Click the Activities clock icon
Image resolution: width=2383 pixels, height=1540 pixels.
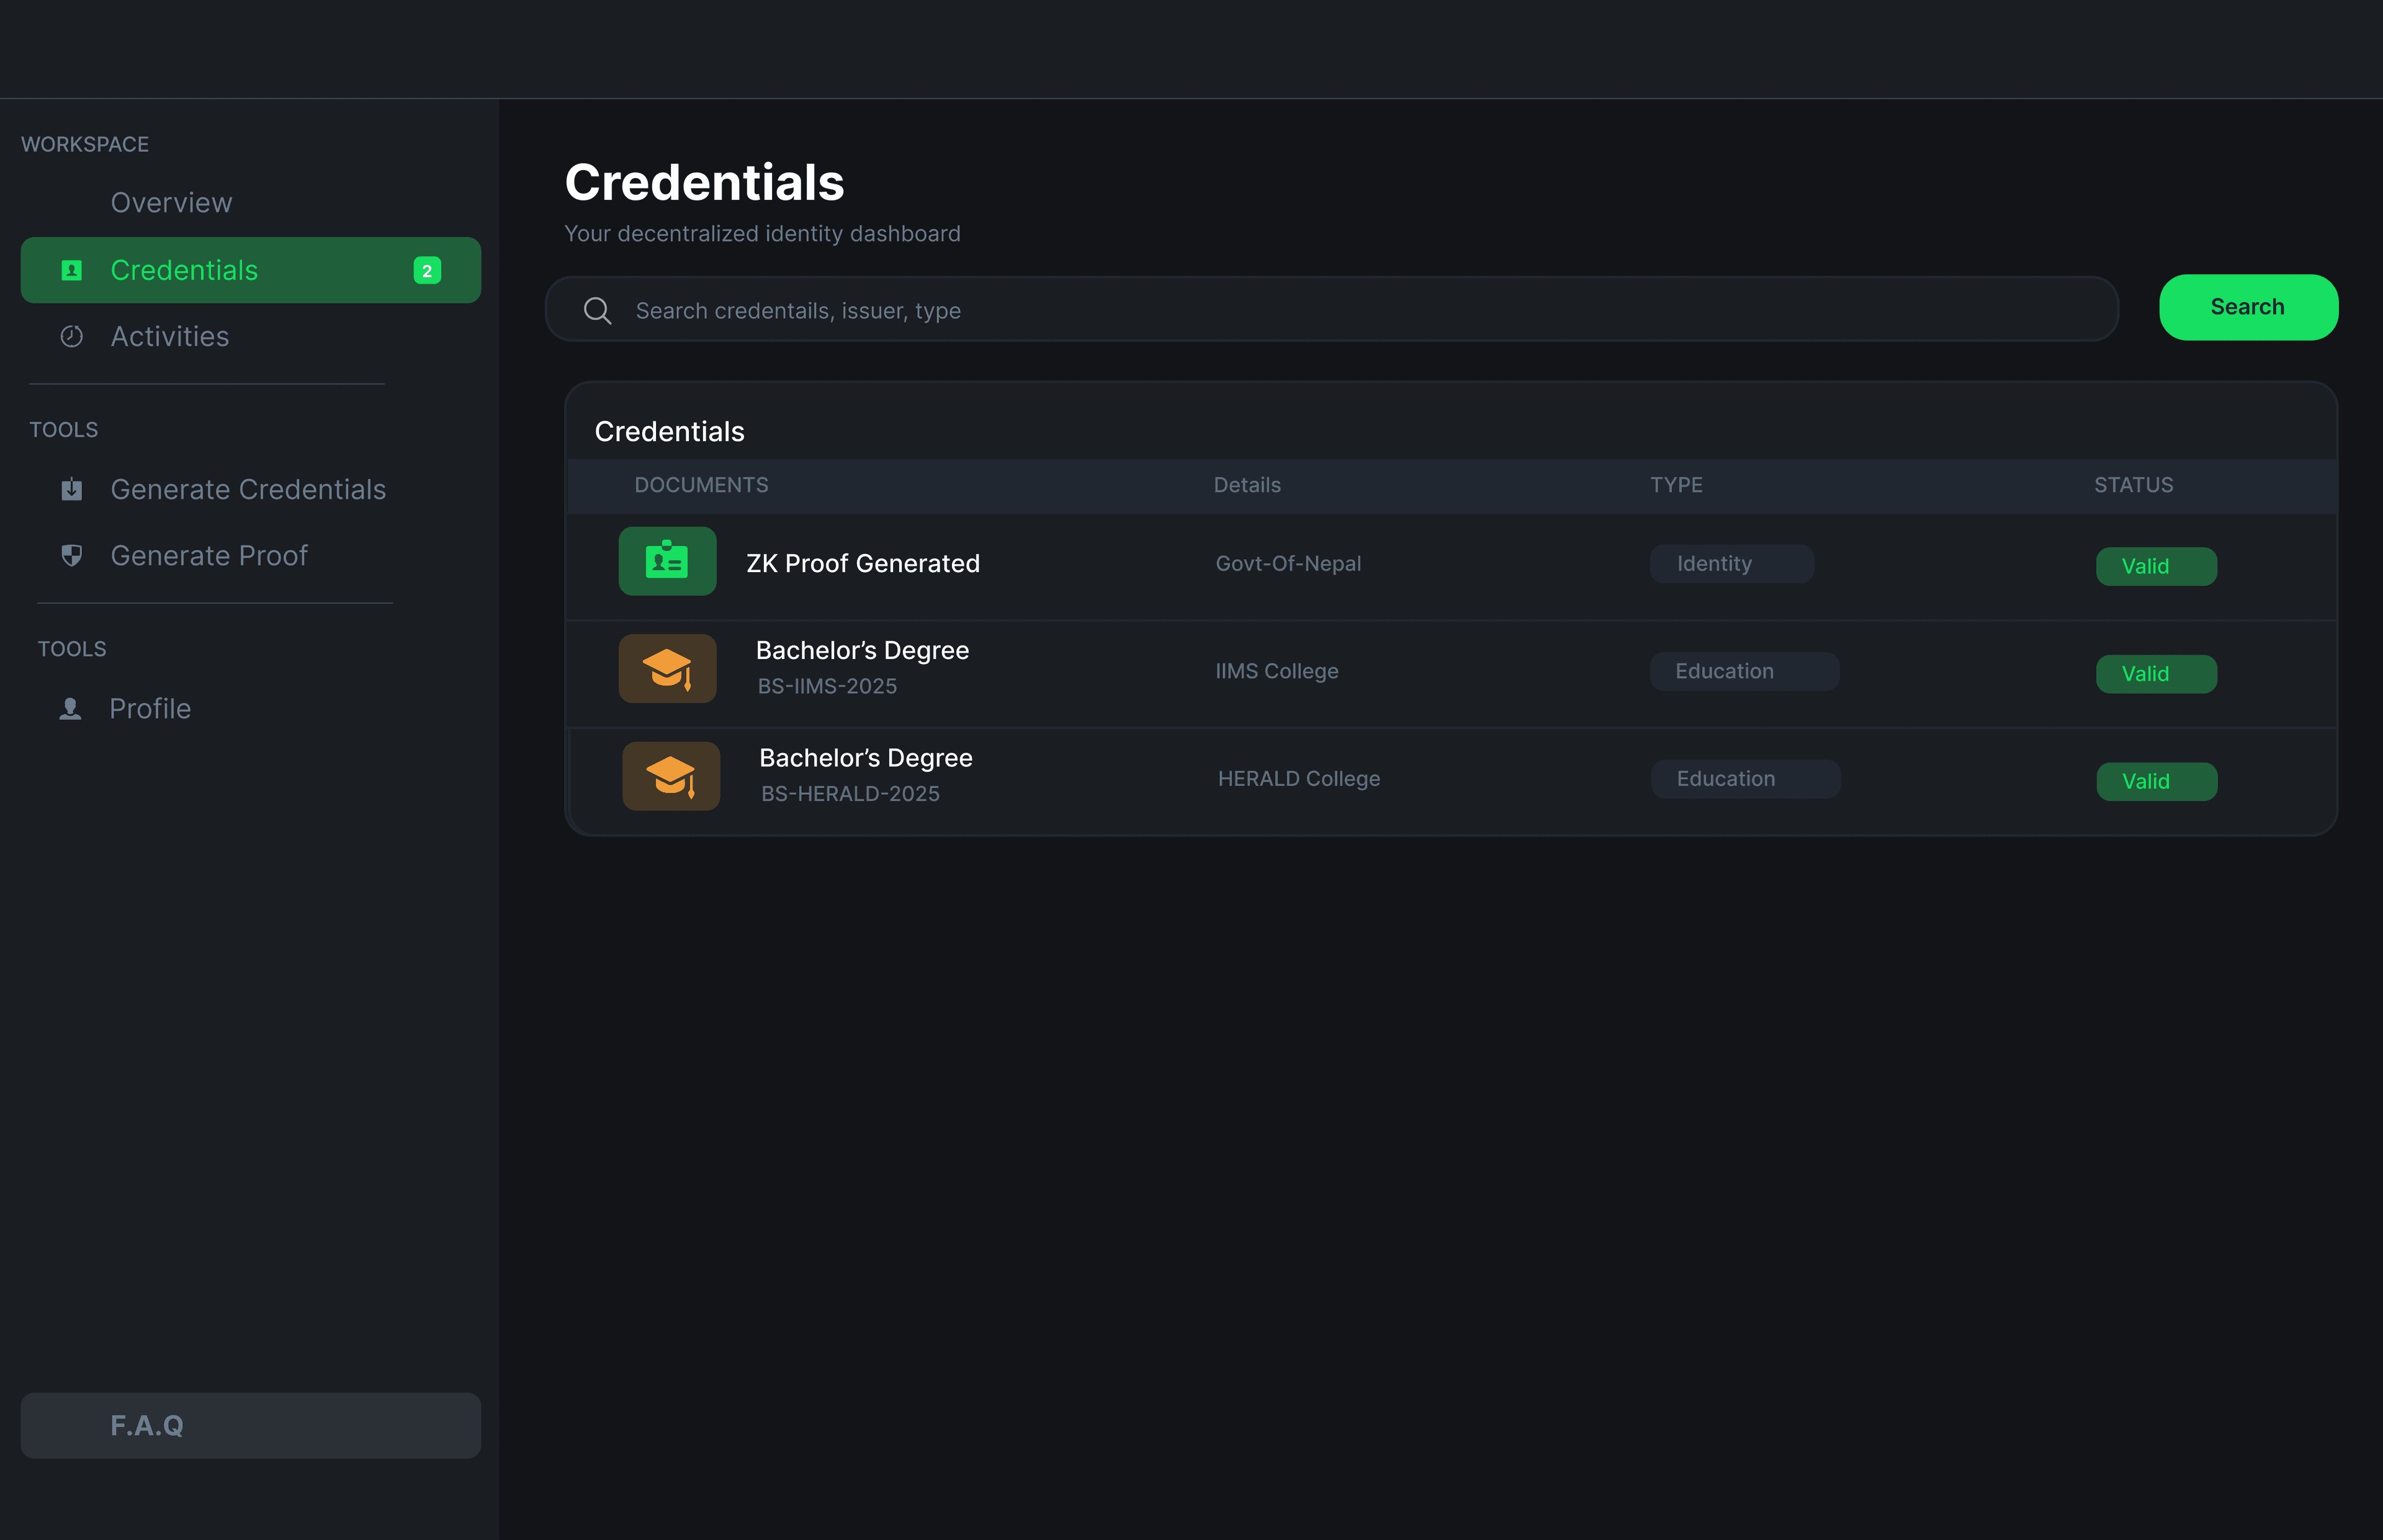pos(72,336)
